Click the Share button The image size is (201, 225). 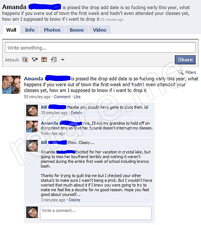point(185,60)
